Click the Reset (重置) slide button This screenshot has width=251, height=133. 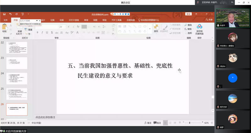point(29,30)
